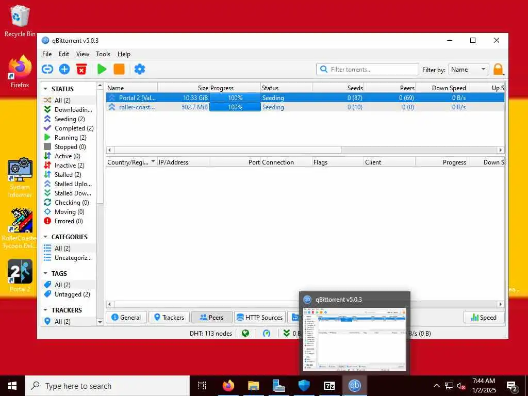528x396 pixels.
Task: Sort torrents by Seeds column header
Action: [338, 88]
